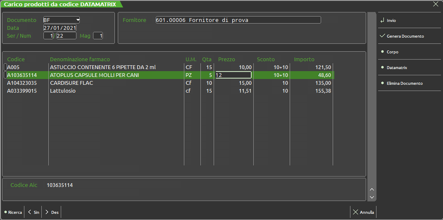This screenshot has width=443, height=220.
Task: Click the Annulla X icon
Action: (x=355, y=212)
